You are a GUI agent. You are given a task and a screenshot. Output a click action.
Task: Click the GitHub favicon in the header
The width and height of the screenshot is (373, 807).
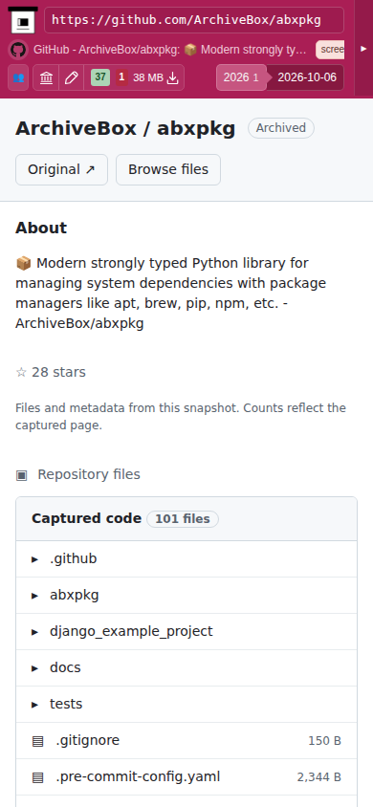[18, 50]
